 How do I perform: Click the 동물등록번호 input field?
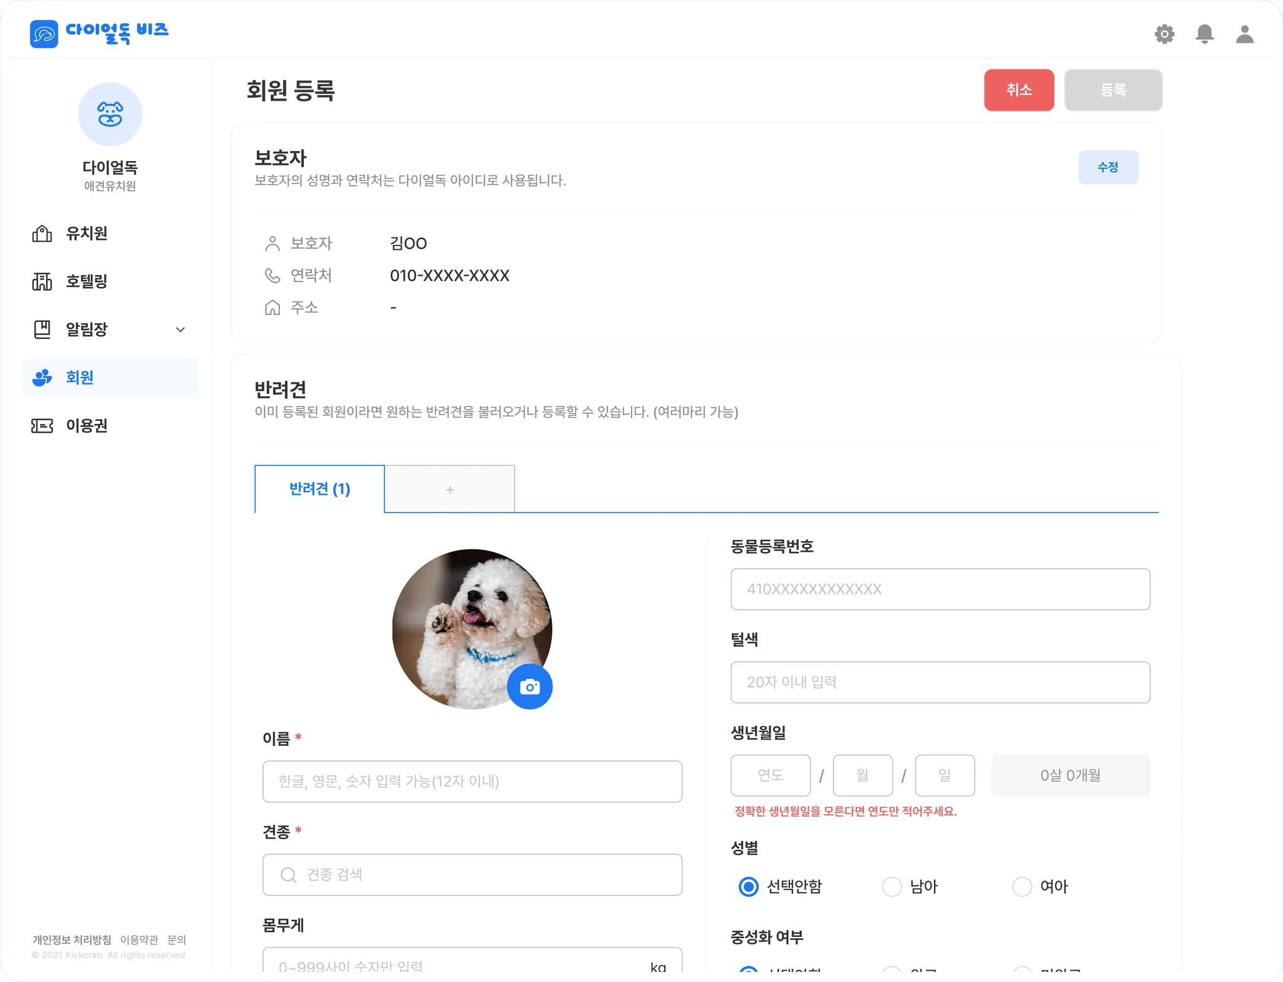[940, 589]
